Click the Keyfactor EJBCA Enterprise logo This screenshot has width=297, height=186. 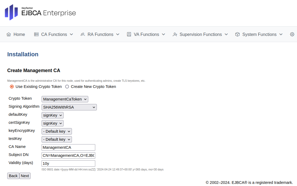pos(40,12)
